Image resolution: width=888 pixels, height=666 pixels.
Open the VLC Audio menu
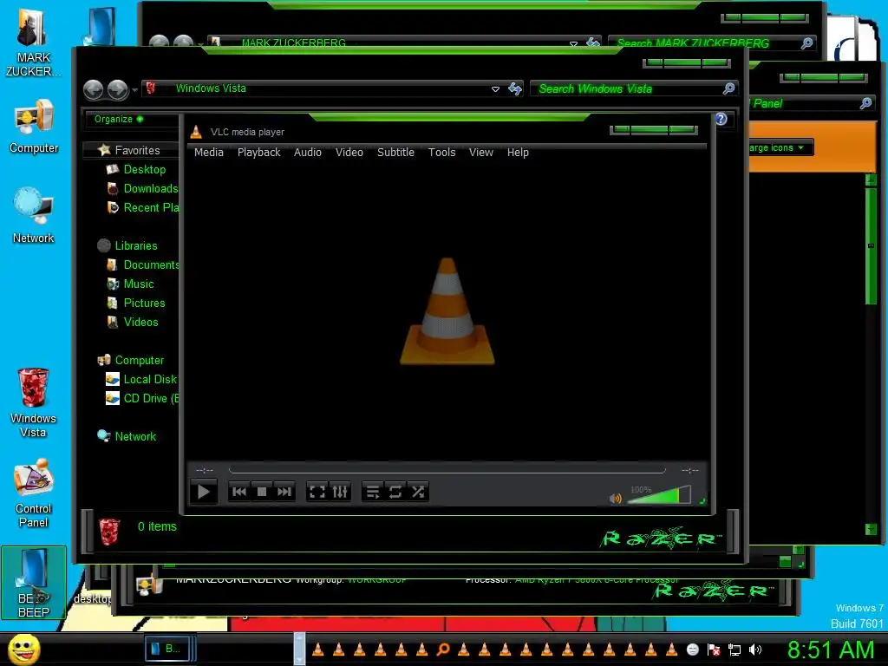(308, 153)
